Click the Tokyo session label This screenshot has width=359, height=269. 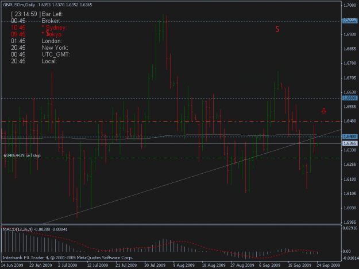pos(53,34)
